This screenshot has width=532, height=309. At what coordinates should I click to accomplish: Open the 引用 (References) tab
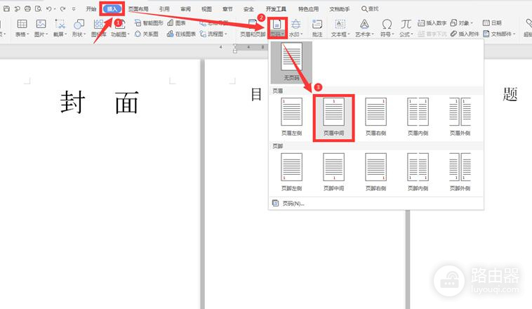pyautogui.click(x=164, y=9)
